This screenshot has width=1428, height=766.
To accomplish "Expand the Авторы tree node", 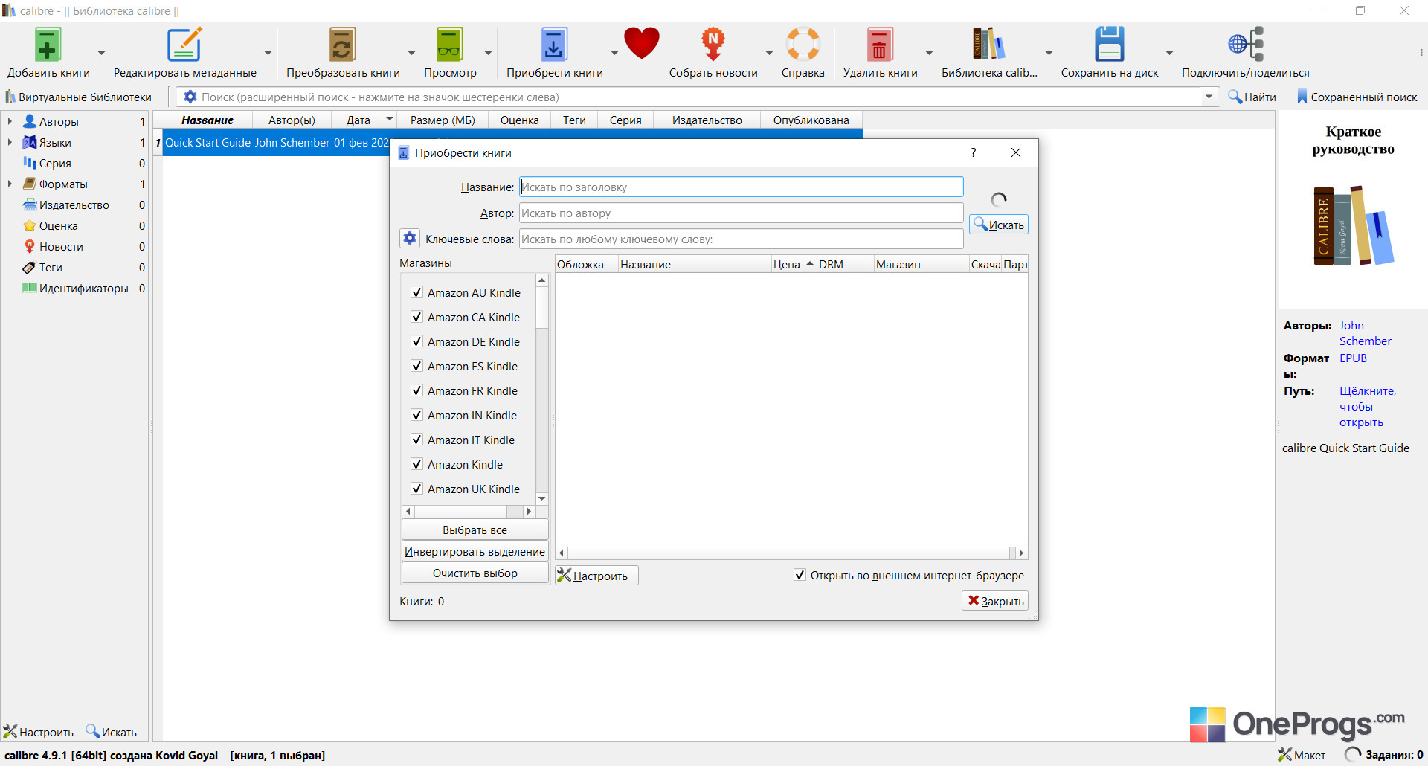I will click(10, 121).
